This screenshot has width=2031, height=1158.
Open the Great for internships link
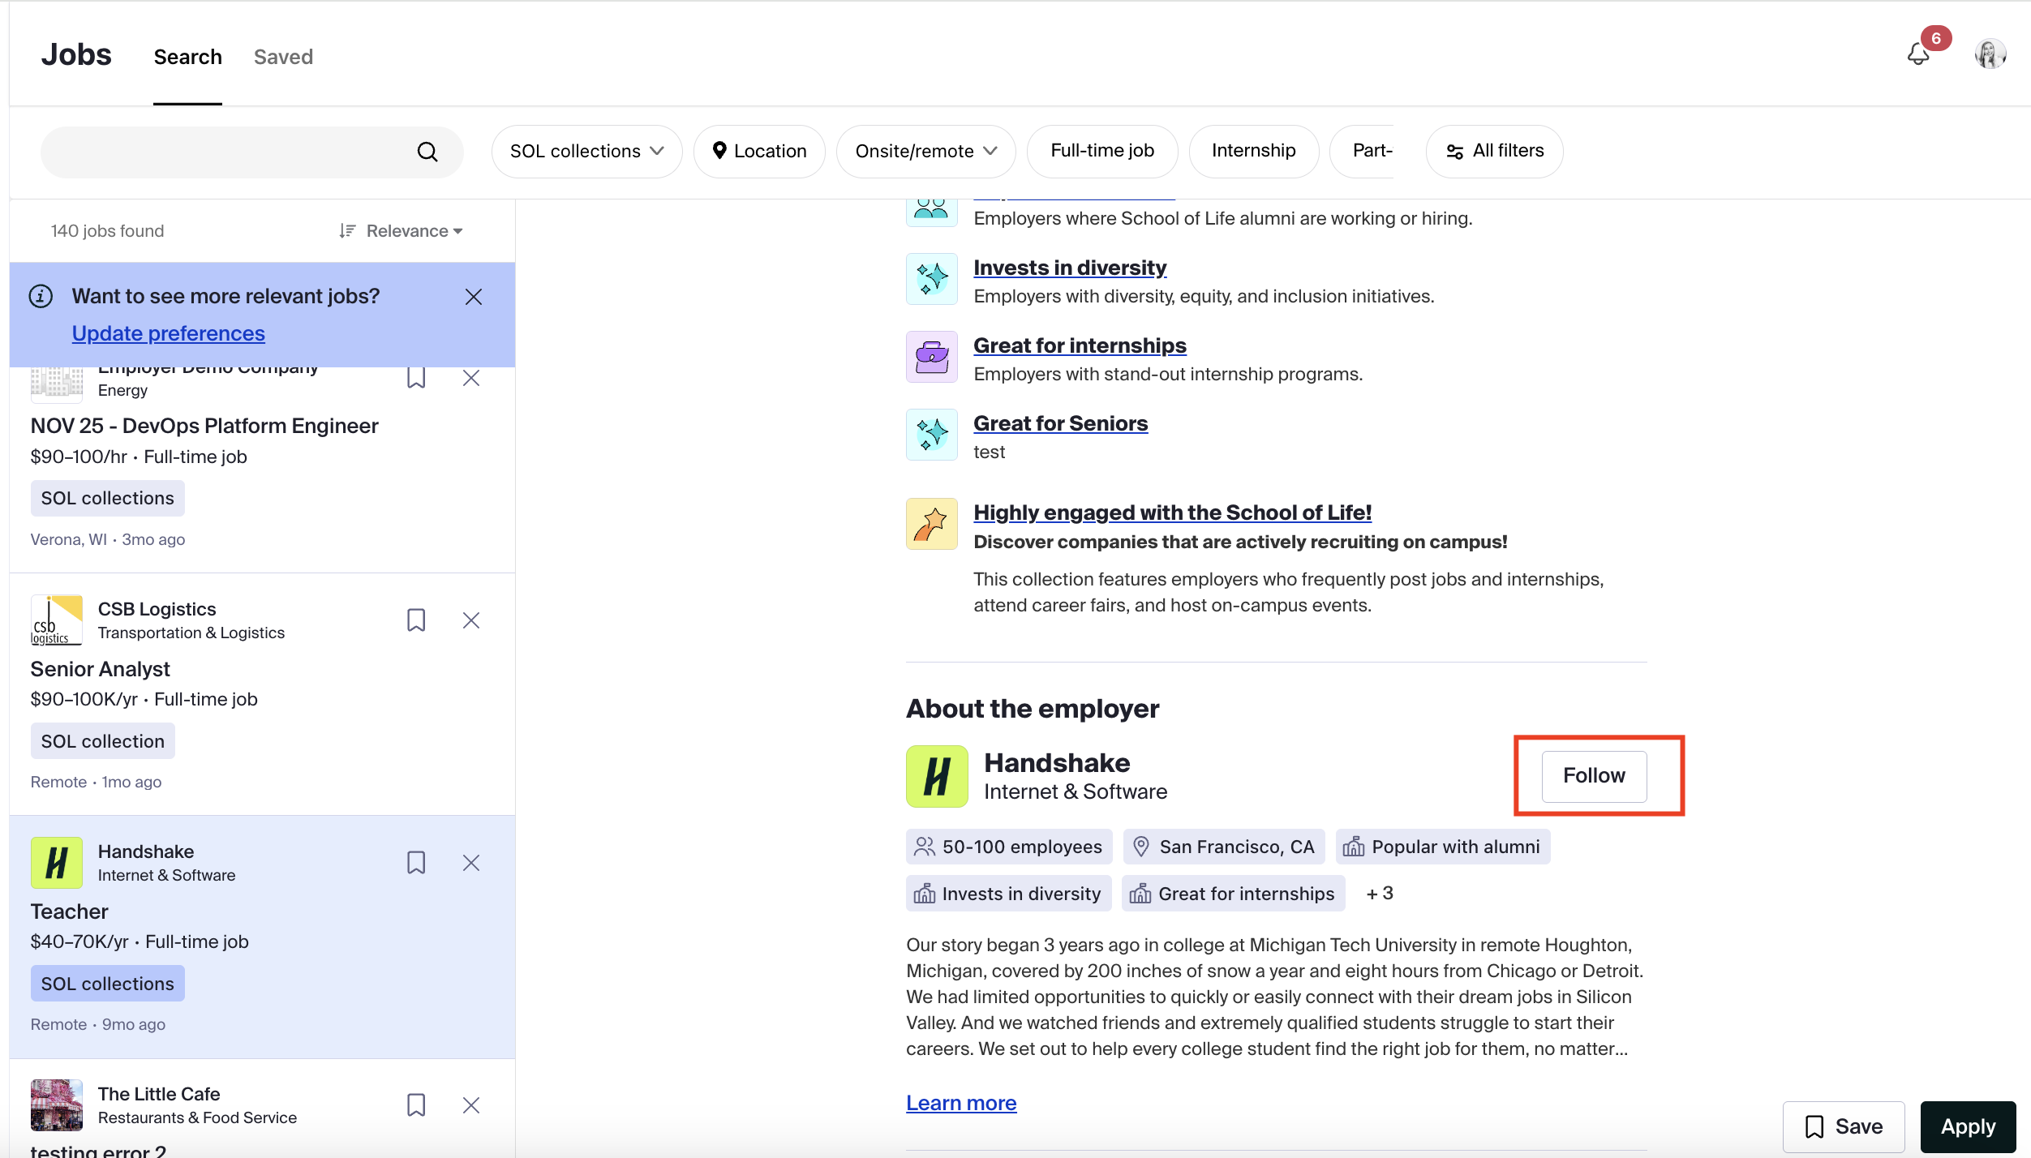[x=1080, y=345]
